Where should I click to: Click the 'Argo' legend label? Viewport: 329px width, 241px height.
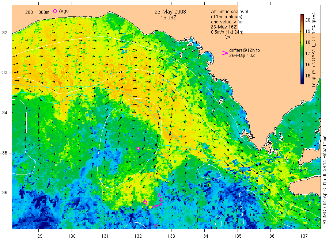click(64, 11)
